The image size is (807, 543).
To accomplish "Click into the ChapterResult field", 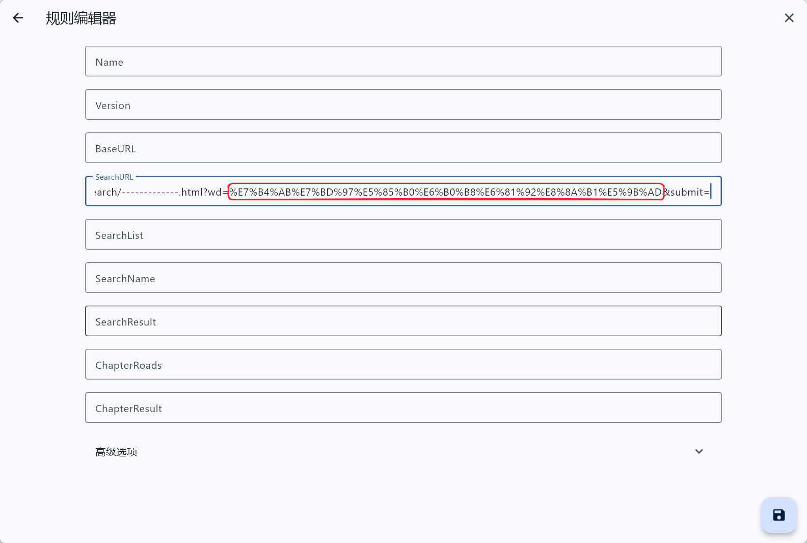I will pos(403,408).
